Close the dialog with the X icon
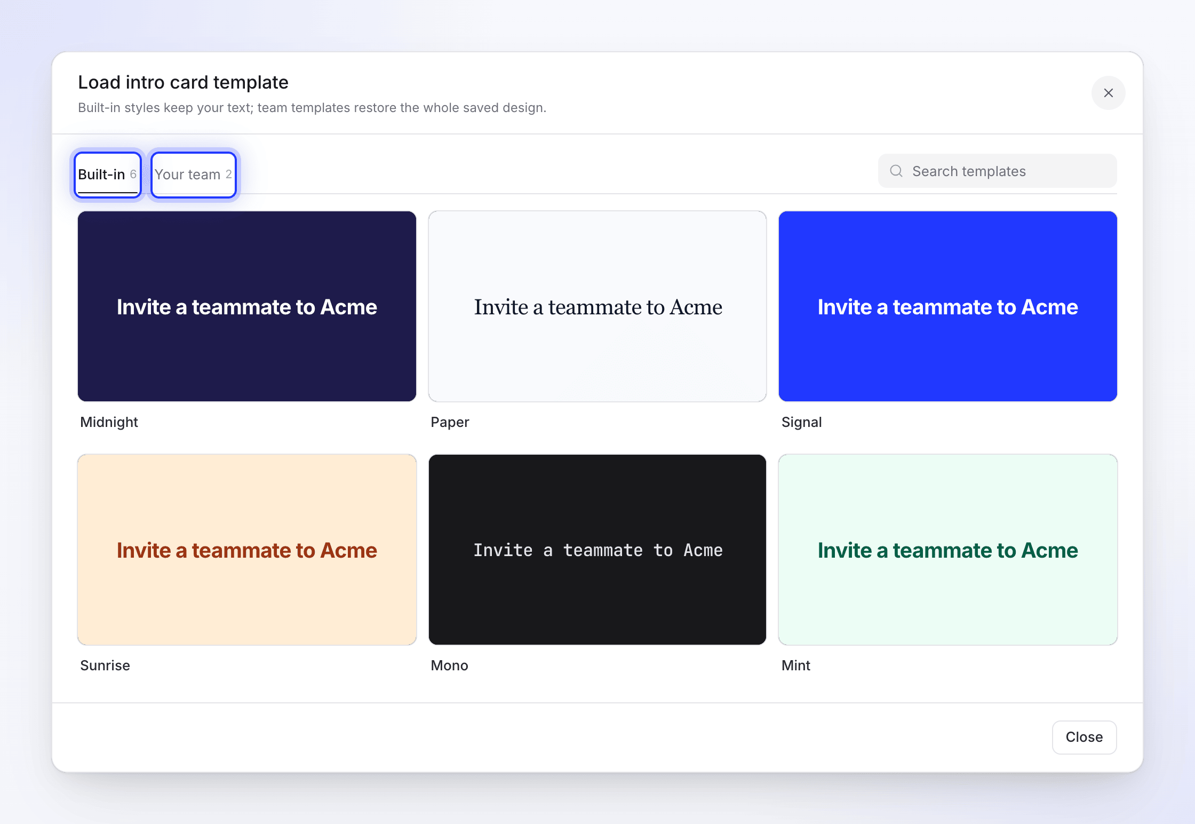Image resolution: width=1195 pixels, height=824 pixels. (x=1108, y=93)
